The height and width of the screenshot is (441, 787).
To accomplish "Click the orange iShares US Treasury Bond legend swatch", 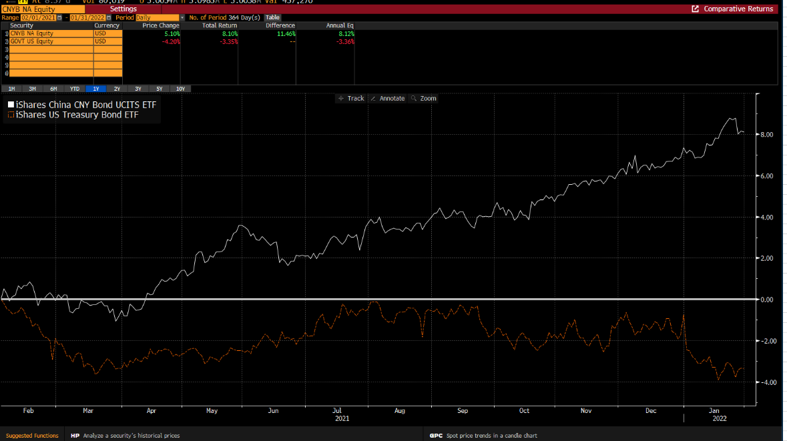I will [11, 115].
